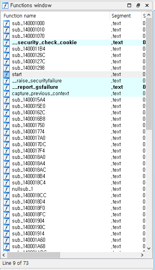This screenshot has width=155, height=270.
Task: Close the Functions window panel
Action: coord(147,6)
